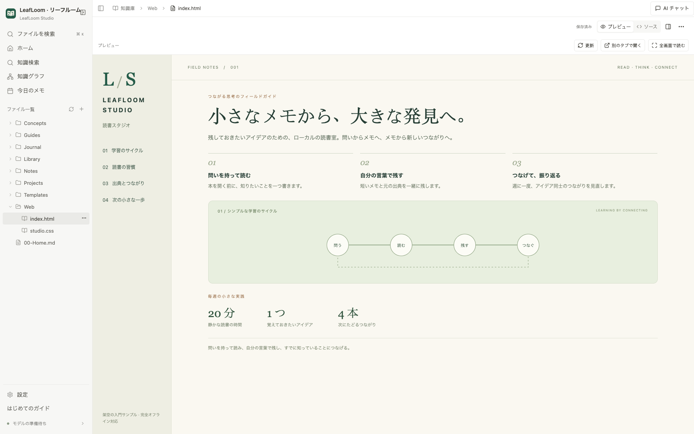
Task: Open the 00-Home.md file
Action: point(46,243)
